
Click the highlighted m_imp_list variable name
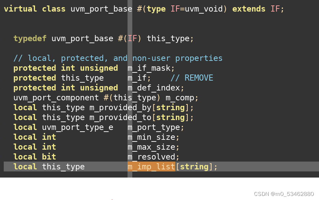pyautogui.click(x=151, y=167)
